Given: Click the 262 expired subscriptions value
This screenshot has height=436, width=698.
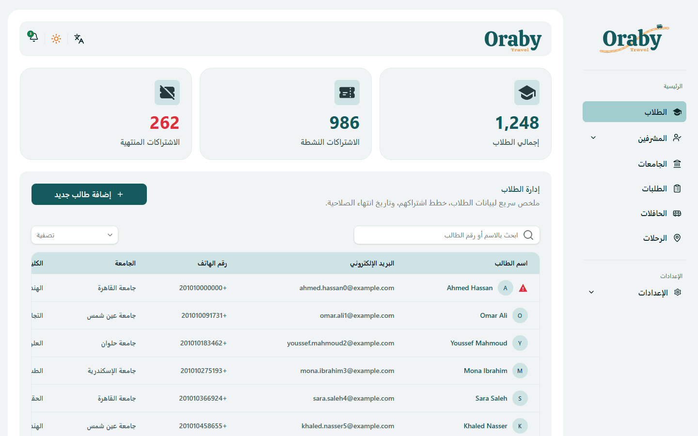Looking at the screenshot, I should point(165,123).
